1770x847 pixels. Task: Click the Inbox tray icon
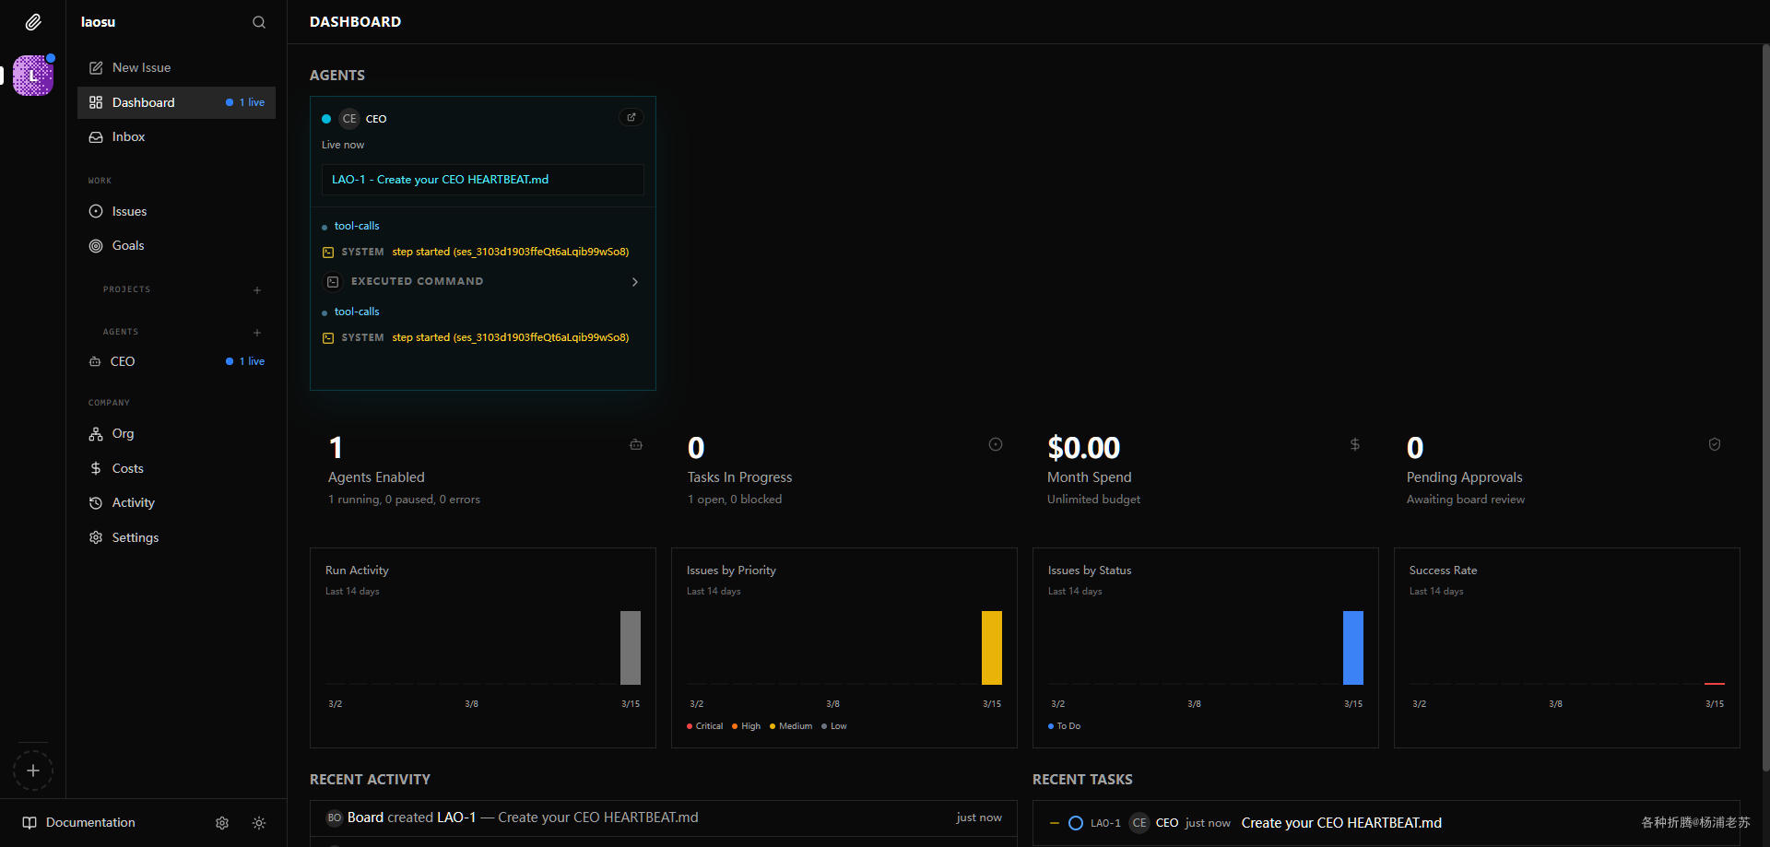(96, 137)
